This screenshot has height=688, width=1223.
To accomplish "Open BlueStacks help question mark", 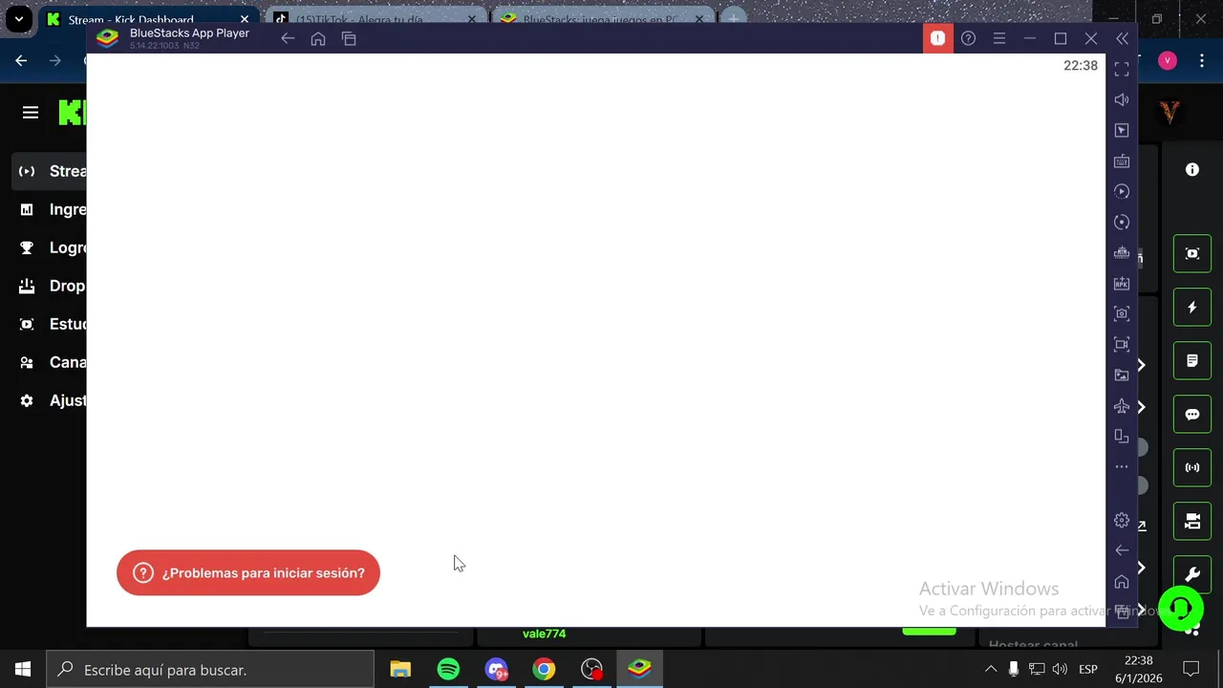I will point(968,38).
